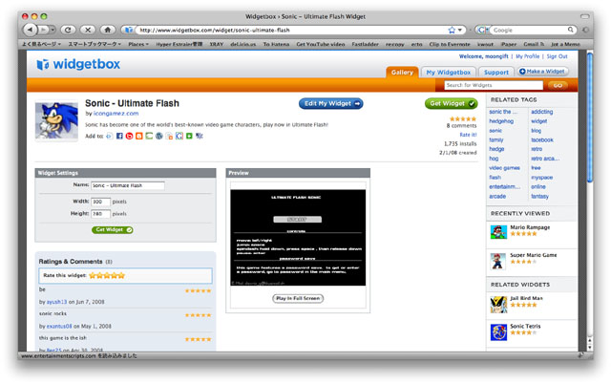This screenshot has width=611, height=384.
Task: Click the Sonic widget thumbnail image
Action: coord(56,120)
